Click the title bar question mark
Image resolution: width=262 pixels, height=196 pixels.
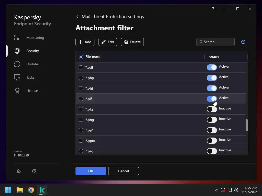pyautogui.click(x=213, y=8)
